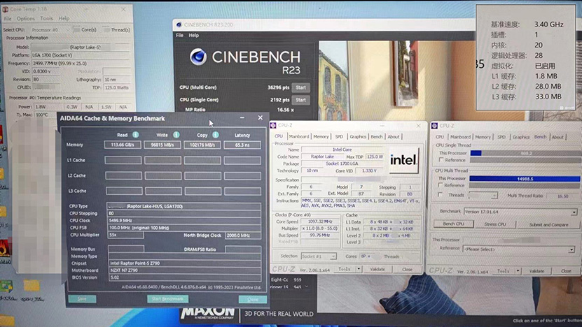Open the About tab in the CPU-Z benchmark window
Screen dimensions: 582x327
557,137
